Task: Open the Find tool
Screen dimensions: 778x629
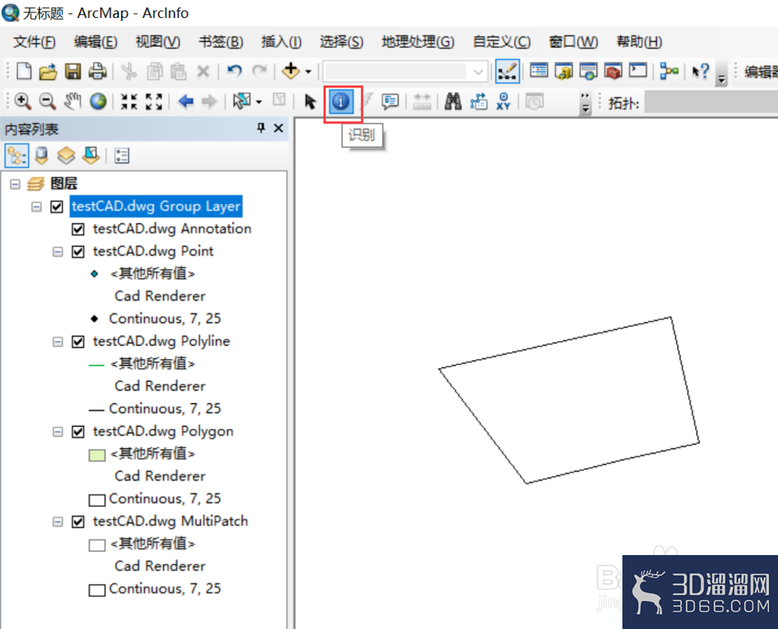Action: coord(452,101)
